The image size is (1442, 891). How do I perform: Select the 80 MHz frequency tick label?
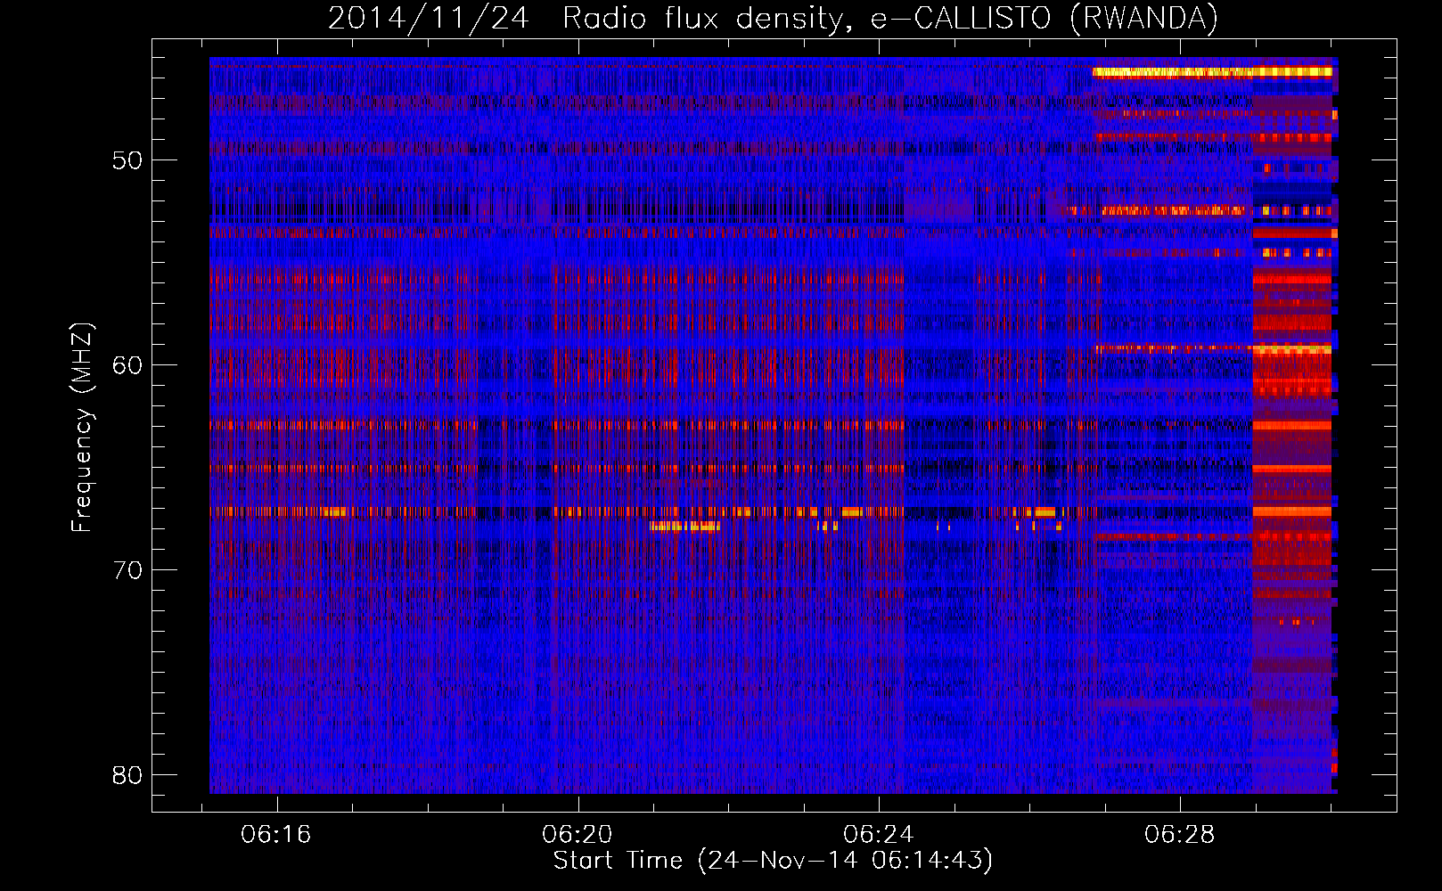[x=127, y=775]
